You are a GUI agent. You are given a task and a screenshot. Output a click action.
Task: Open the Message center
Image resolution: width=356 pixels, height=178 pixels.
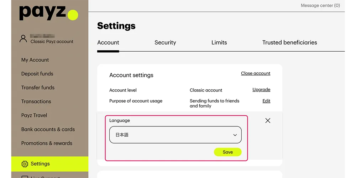[x=320, y=5]
